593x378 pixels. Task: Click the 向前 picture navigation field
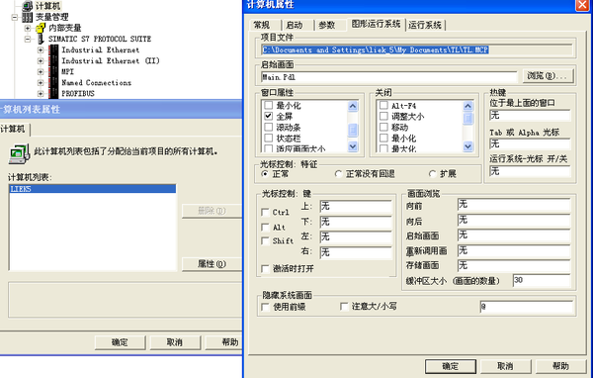click(x=514, y=205)
